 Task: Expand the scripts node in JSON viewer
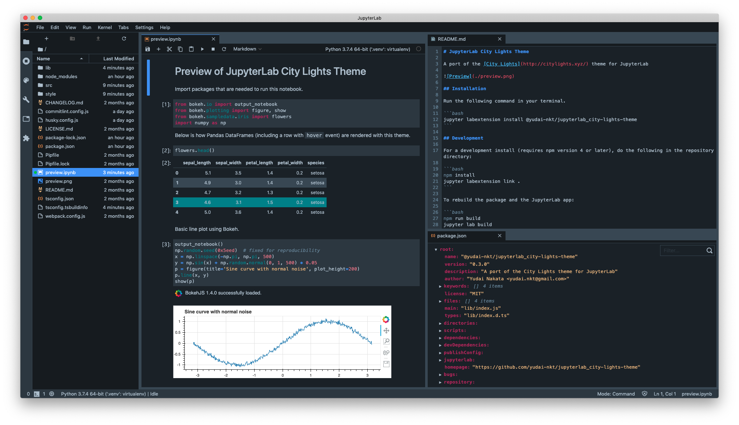[x=440, y=331]
